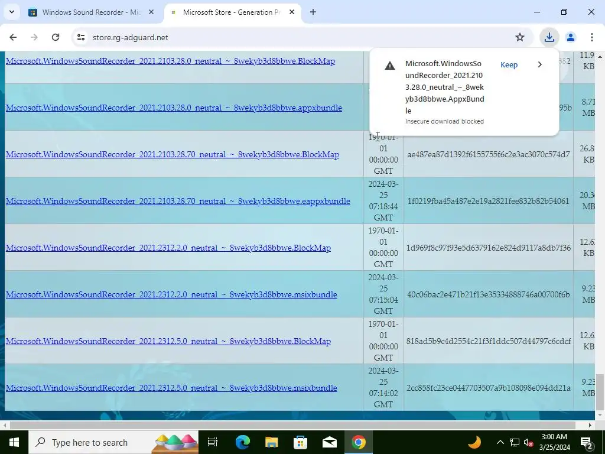This screenshot has width=605, height=454.
Task: Select hash 818ad5b9c4d2554c21f3f1ddc507d44797c6cdcf
Action: pyautogui.click(x=489, y=341)
